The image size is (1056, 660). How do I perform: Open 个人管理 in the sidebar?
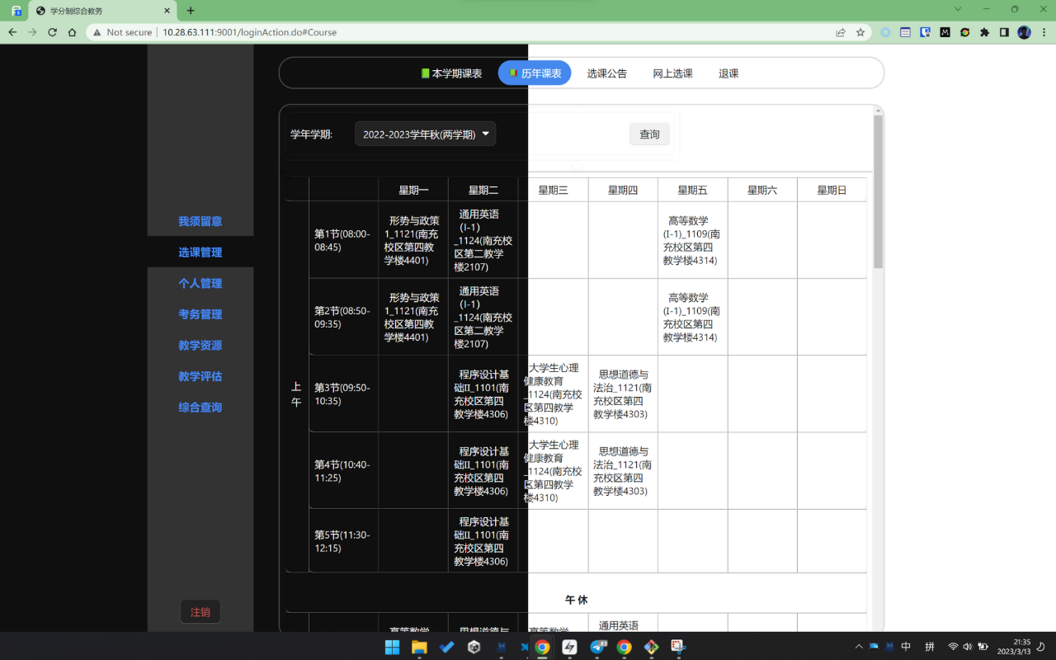pos(200,283)
